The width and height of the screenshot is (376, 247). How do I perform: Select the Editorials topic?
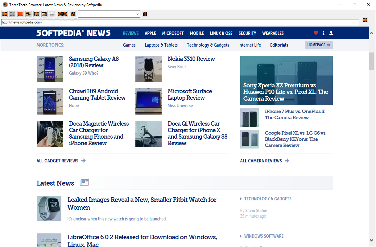(279, 45)
